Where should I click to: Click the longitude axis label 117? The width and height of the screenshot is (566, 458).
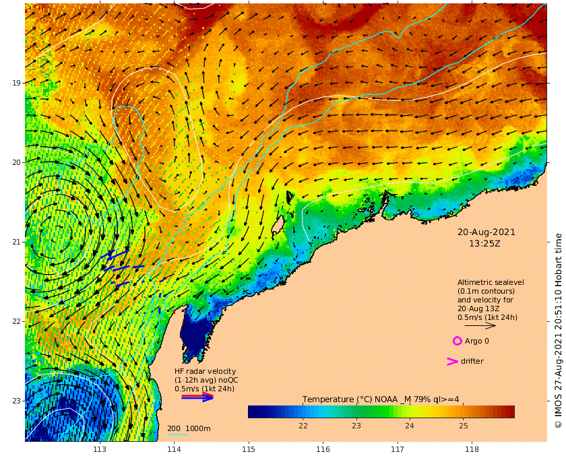(x=398, y=449)
